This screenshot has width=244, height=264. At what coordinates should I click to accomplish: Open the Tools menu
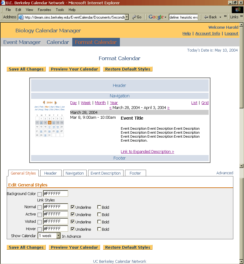point(60,10)
